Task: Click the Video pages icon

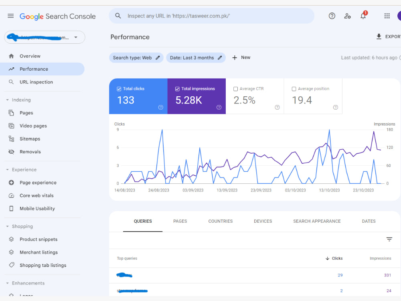Action: (x=11, y=126)
